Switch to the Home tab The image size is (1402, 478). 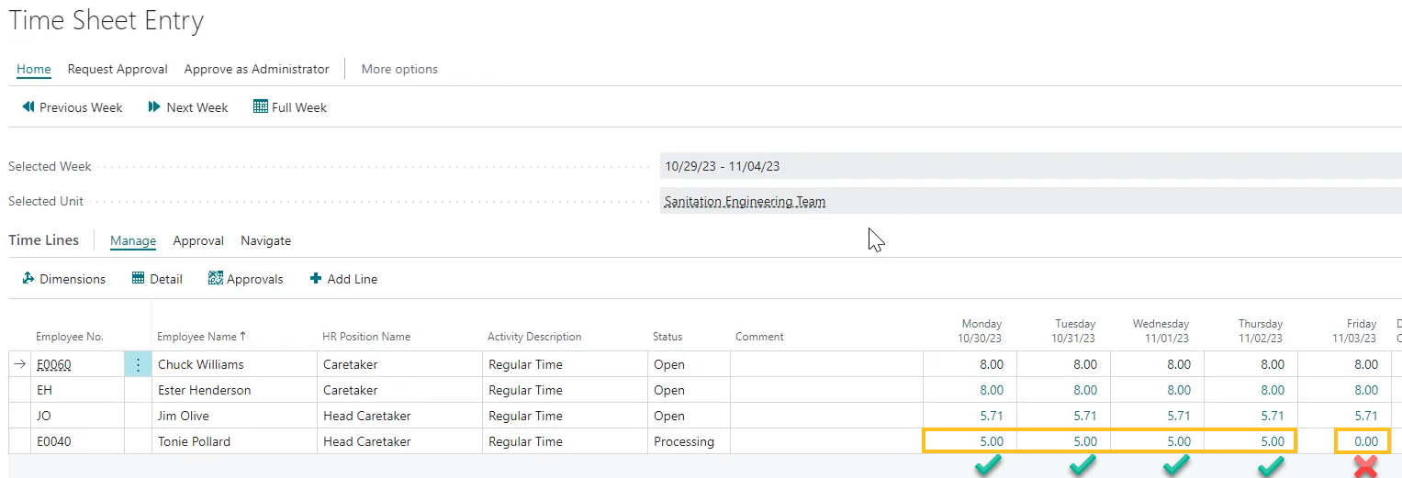[34, 69]
